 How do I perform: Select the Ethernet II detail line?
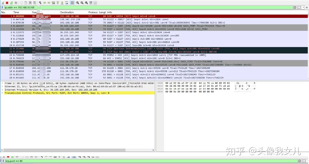pyautogui.click(x=77, y=86)
